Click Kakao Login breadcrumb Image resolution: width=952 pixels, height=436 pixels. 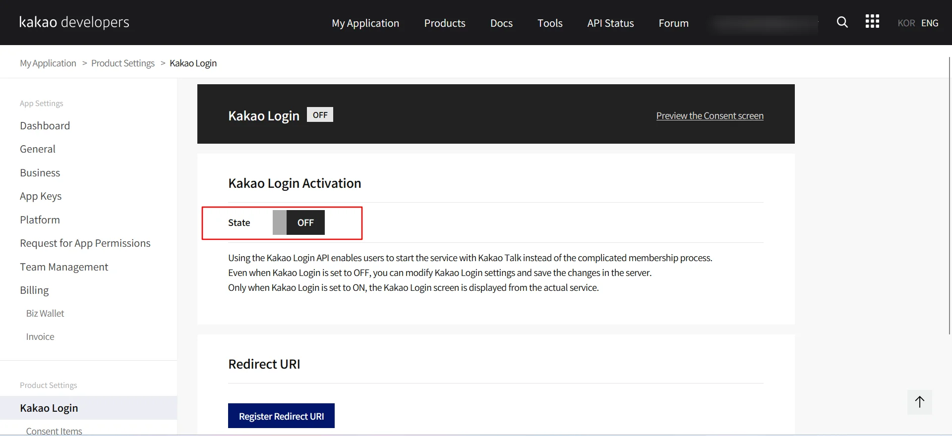click(x=193, y=63)
